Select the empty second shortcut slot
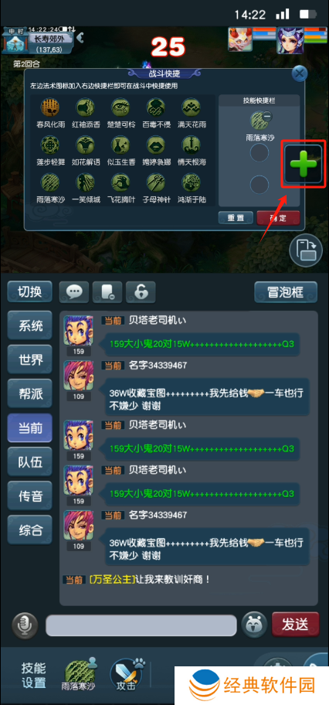 (259, 153)
